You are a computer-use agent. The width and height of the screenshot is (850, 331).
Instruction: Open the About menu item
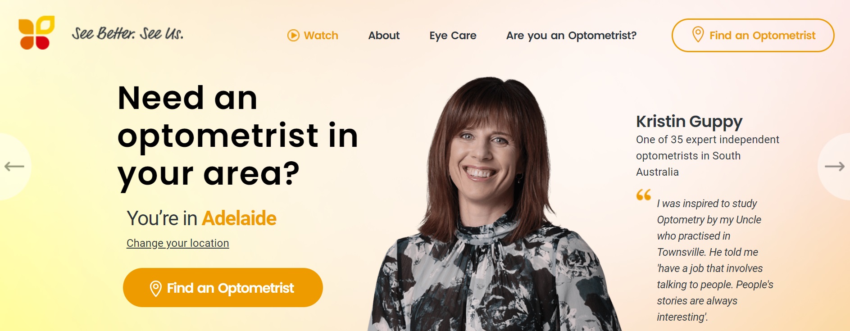(x=384, y=36)
